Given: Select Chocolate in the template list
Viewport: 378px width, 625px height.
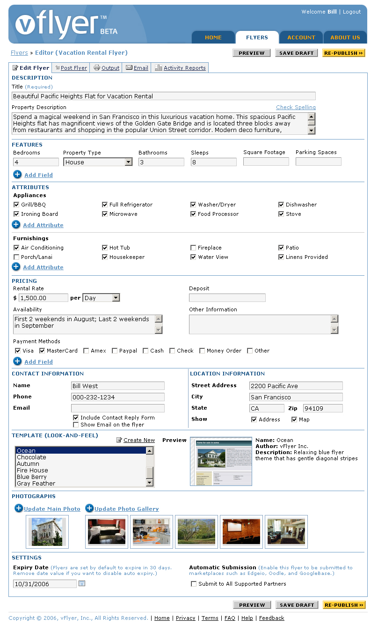Looking at the screenshot, I should 32,457.
